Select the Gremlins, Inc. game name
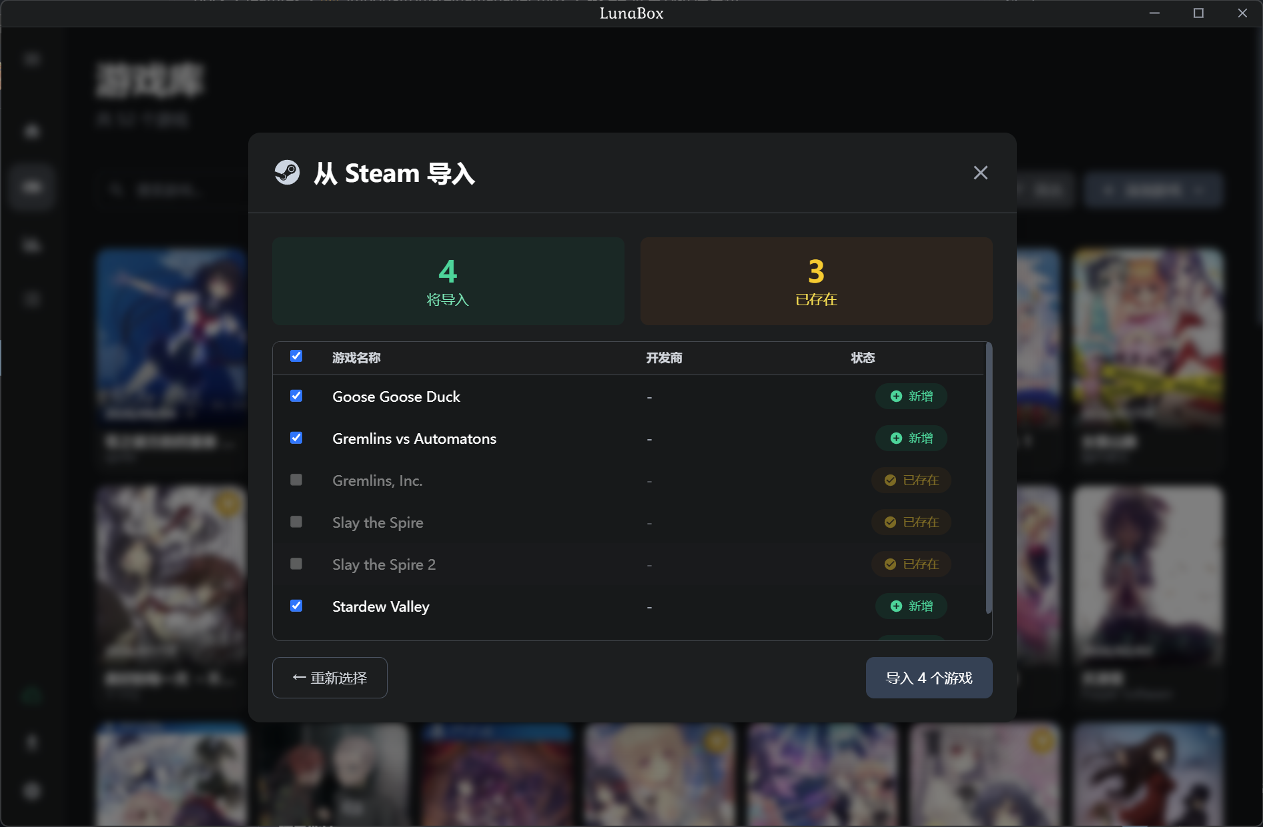This screenshot has width=1263, height=827. point(378,480)
